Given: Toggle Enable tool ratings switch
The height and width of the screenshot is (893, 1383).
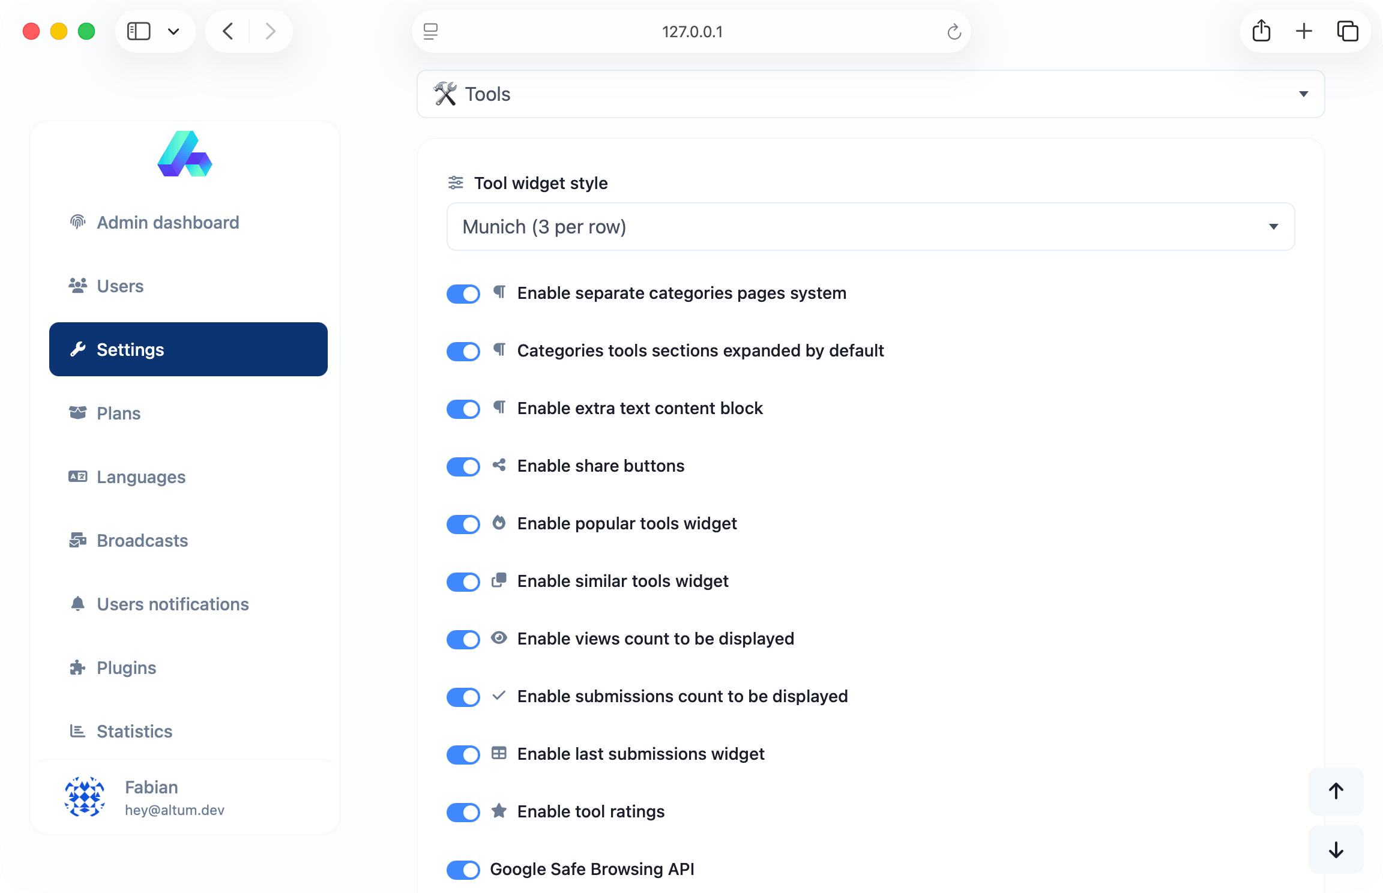Looking at the screenshot, I should tap(463, 812).
